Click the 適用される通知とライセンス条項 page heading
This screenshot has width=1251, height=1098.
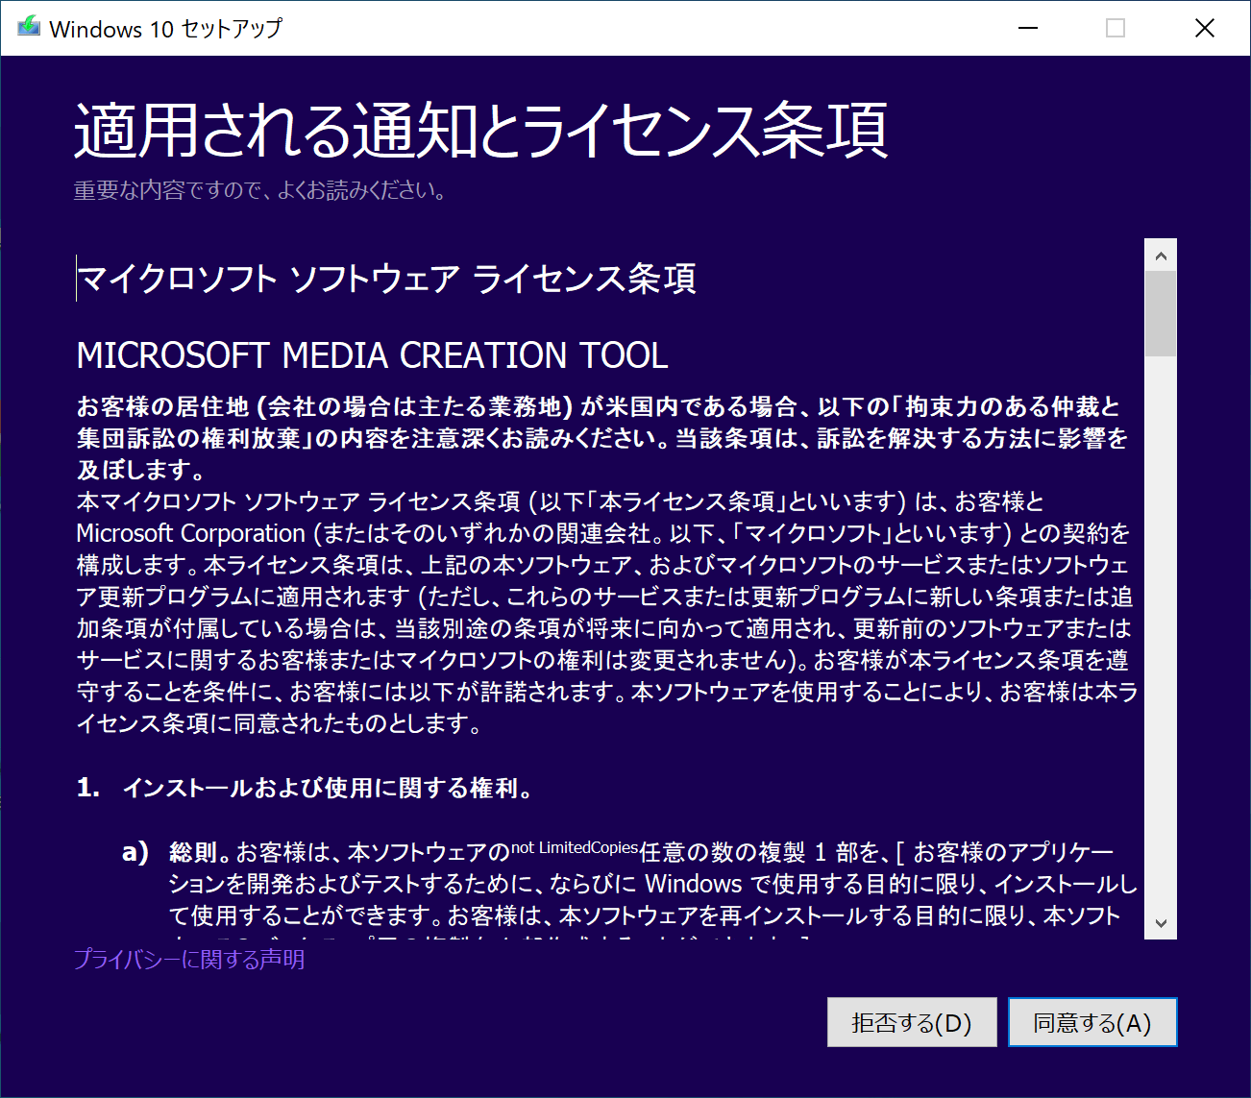(480, 131)
